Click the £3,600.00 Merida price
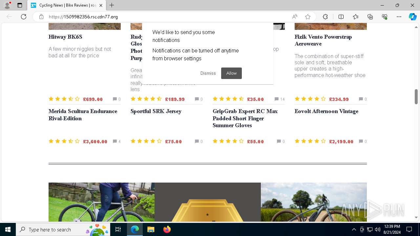 click(95, 142)
